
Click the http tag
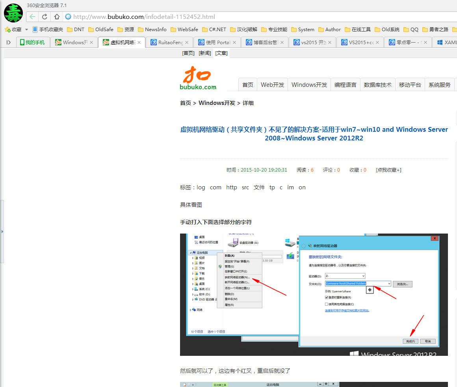pyautogui.click(x=231, y=187)
